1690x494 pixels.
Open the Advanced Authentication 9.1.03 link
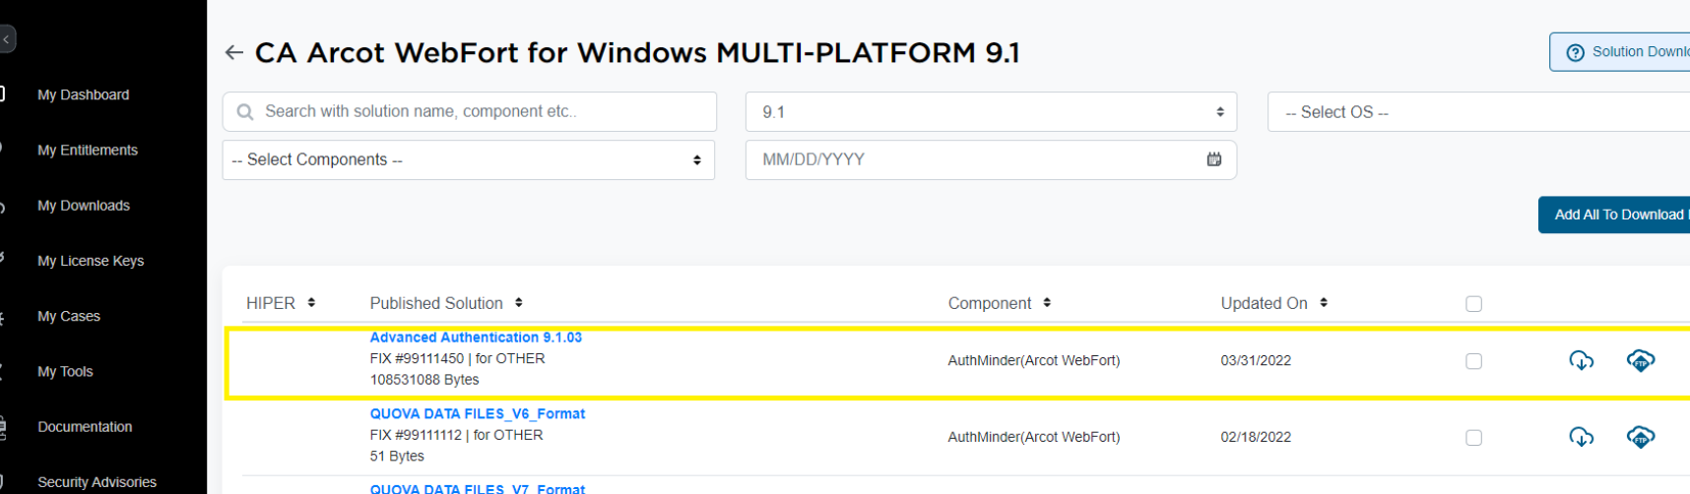pyautogui.click(x=476, y=338)
